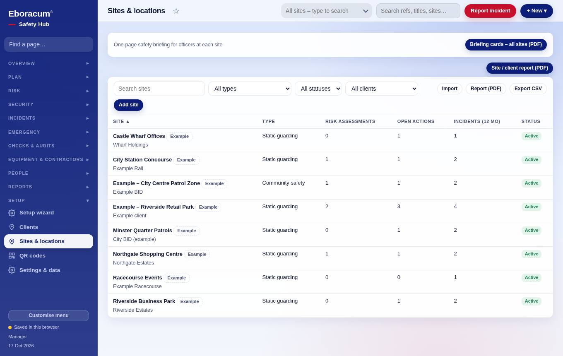Screen dimensions: 563x356
Task: Open the All statuses filter dropdown
Action: (318, 89)
